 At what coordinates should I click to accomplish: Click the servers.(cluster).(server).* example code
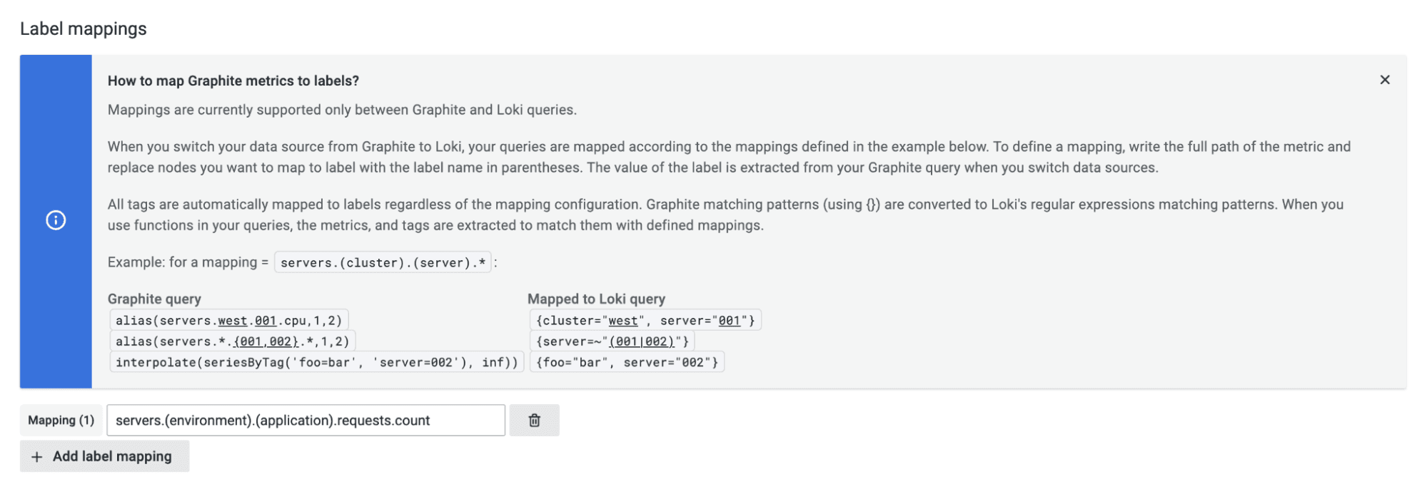(383, 263)
